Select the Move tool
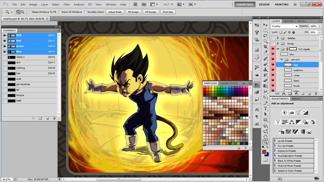This screenshot has height=182, width=324. (265, 25)
